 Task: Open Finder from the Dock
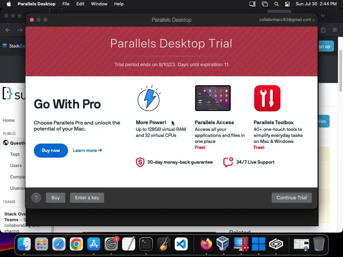(x=24, y=244)
